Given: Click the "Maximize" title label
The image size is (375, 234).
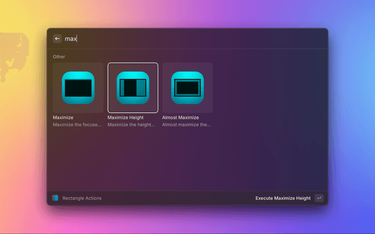Looking at the screenshot, I should [x=63, y=118].
